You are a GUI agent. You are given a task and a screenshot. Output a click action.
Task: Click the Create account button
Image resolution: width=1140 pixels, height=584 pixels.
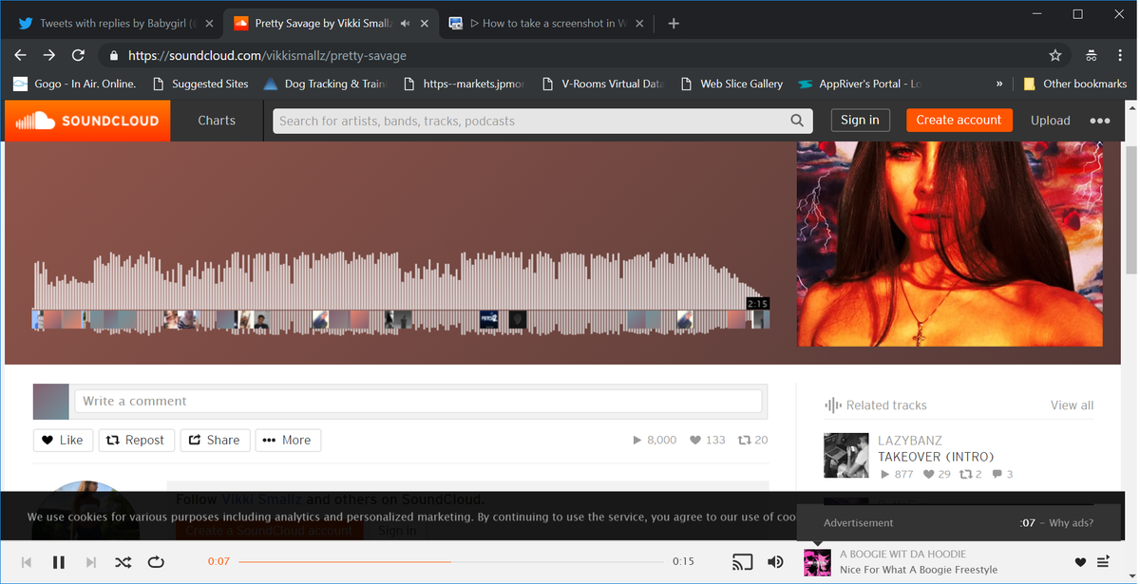pos(959,120)
